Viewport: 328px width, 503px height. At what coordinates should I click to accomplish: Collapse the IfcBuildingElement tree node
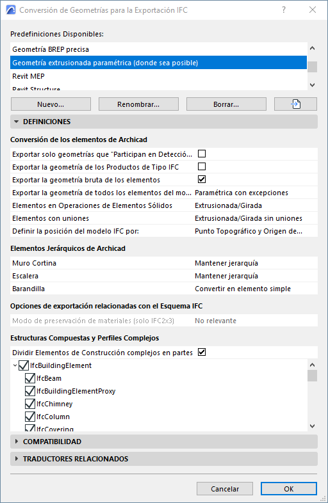tap(15, 365)
